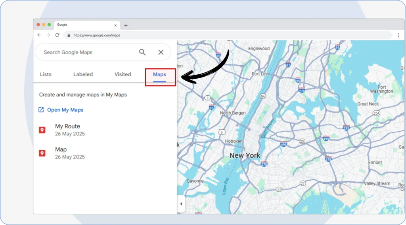Click the North Bergen map label
The image size is (406, 225).
233,113
